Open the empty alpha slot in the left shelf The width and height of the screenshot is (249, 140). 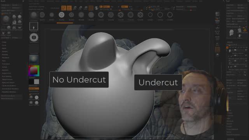(34, 49)
